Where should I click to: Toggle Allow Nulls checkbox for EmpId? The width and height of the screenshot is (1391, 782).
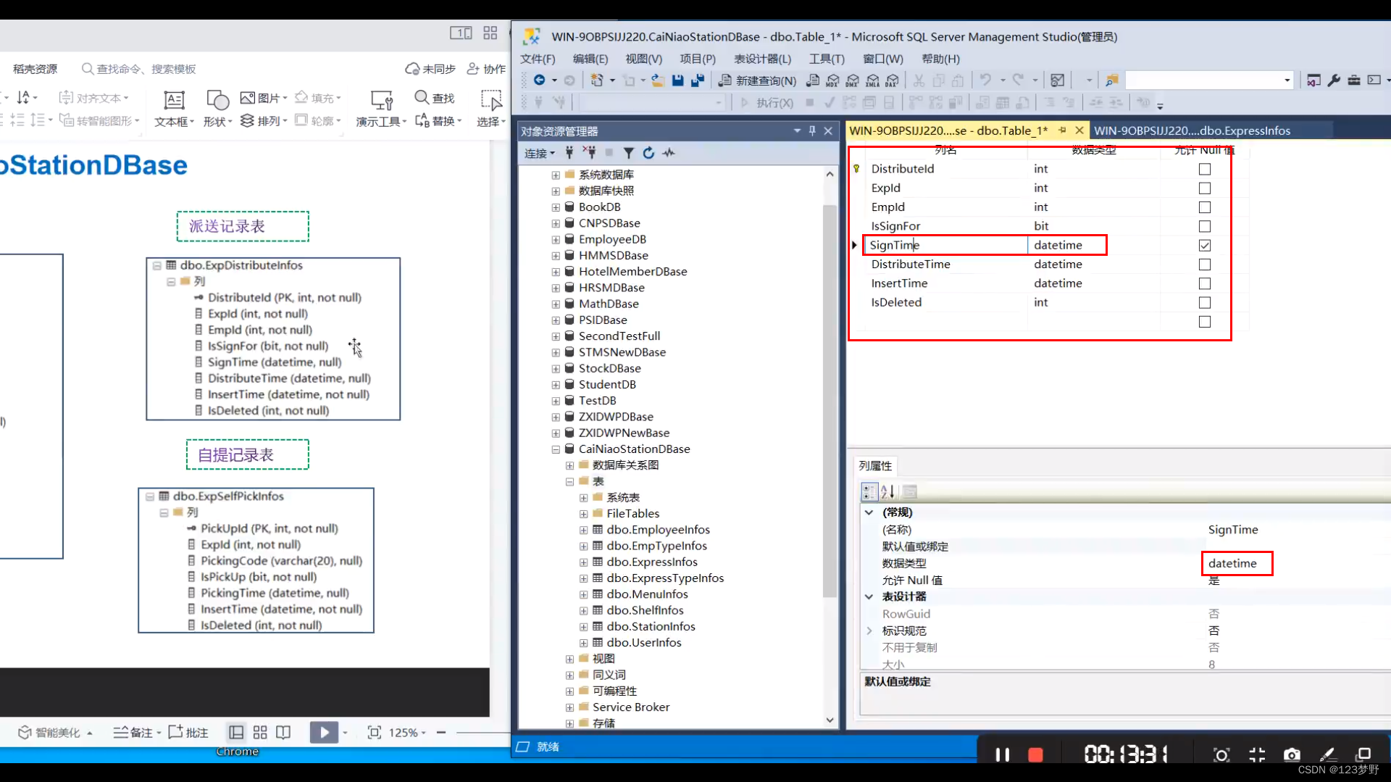point(1205,207)
